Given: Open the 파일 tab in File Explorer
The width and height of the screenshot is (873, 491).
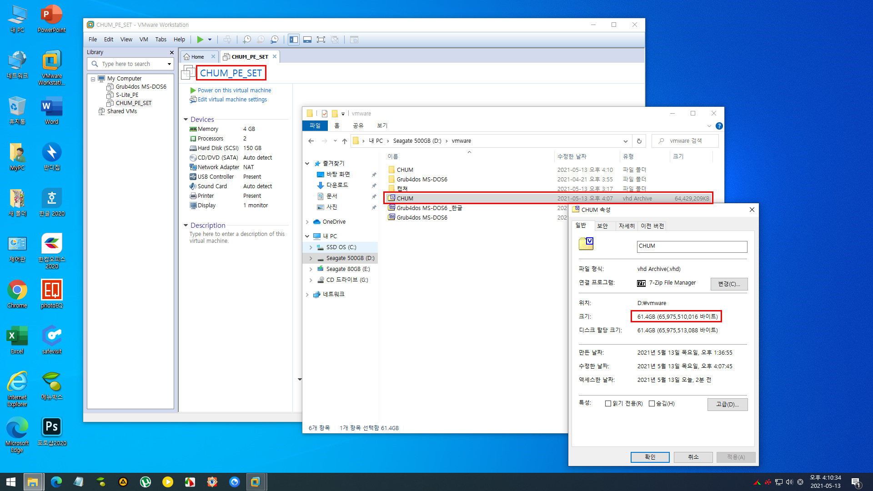Looking at the screenshot, I should pyautogui.click(x=315, y=126).
